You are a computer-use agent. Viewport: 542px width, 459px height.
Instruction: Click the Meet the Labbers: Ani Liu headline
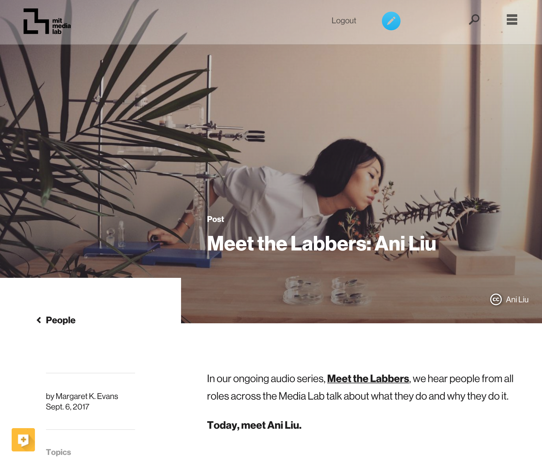click(x=321, y=243)
